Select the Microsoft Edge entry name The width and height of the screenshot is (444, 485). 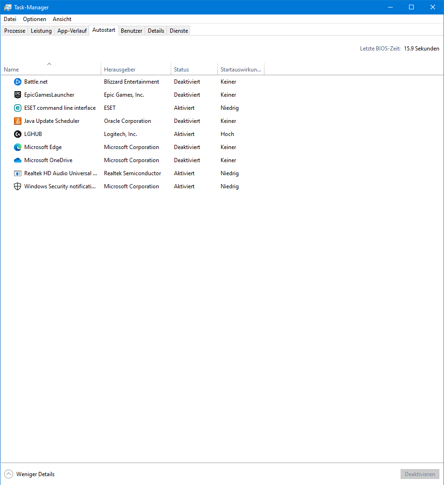click(x=43, y=147)
